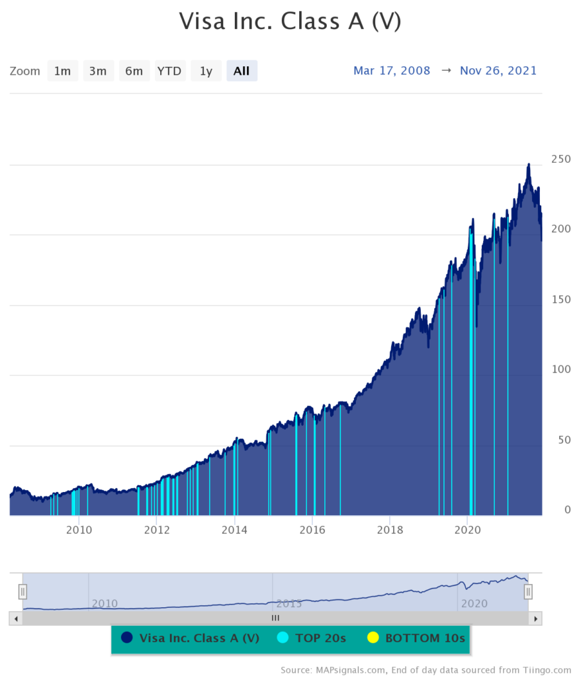This screenshot has height=678, width=581.
Task: Click the 2015 area in the navigator
Action: pyautogui.click(x=289, y=603)
